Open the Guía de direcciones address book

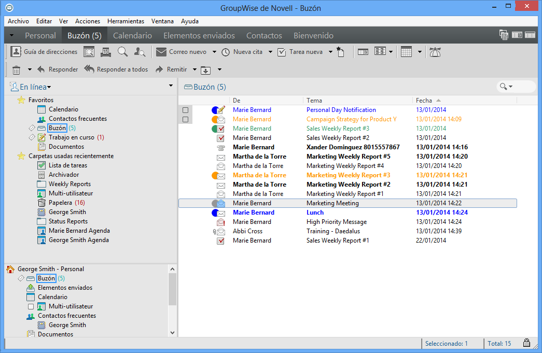coord(44,52)
